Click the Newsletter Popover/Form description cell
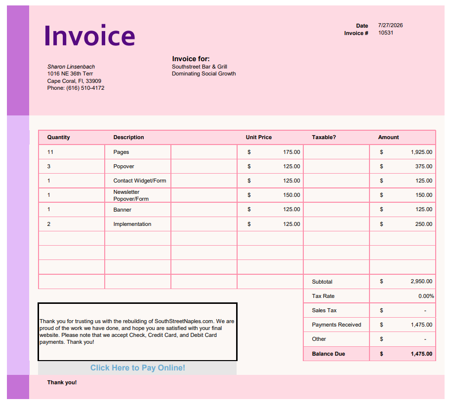 pos(138,195)
